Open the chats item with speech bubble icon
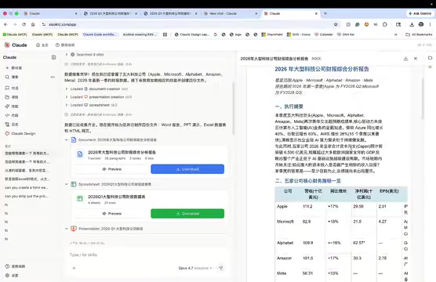This screenshot has width=436, height=282. [x=12, y=88]
